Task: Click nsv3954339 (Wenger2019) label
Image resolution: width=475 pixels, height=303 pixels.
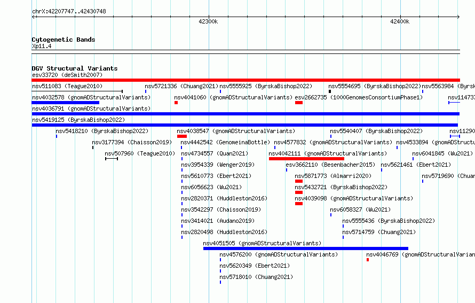Action: [x=218, y=165]
